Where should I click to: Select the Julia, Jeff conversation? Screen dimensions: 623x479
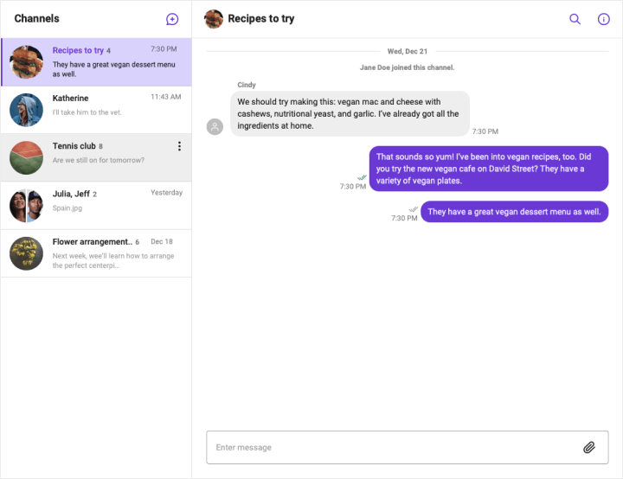[96, 205]
